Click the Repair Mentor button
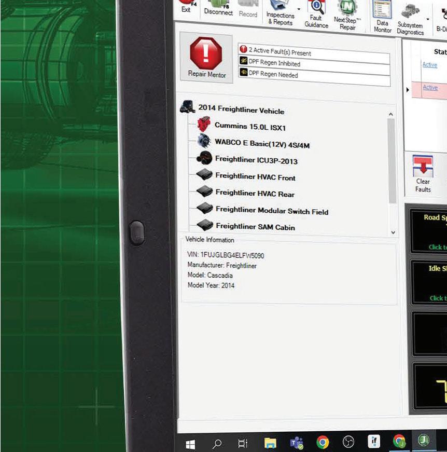 206,58
